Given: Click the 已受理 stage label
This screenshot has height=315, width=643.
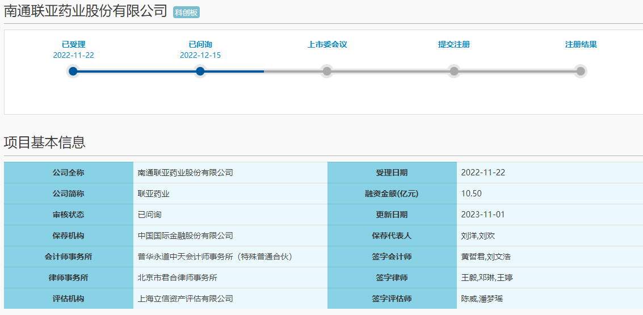Looking at the screenshot, I should click(73, 44).
